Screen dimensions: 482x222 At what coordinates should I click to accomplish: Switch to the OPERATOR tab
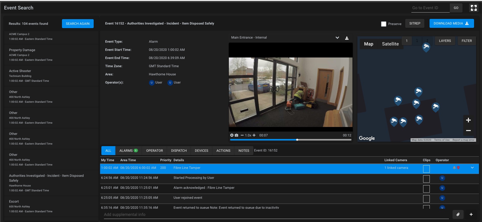155,151
